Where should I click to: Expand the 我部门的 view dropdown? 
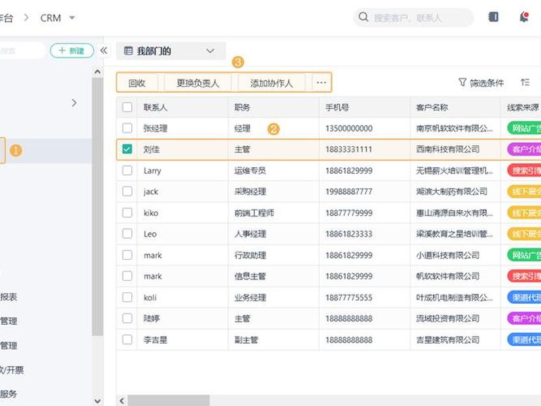tap(210, 51)
